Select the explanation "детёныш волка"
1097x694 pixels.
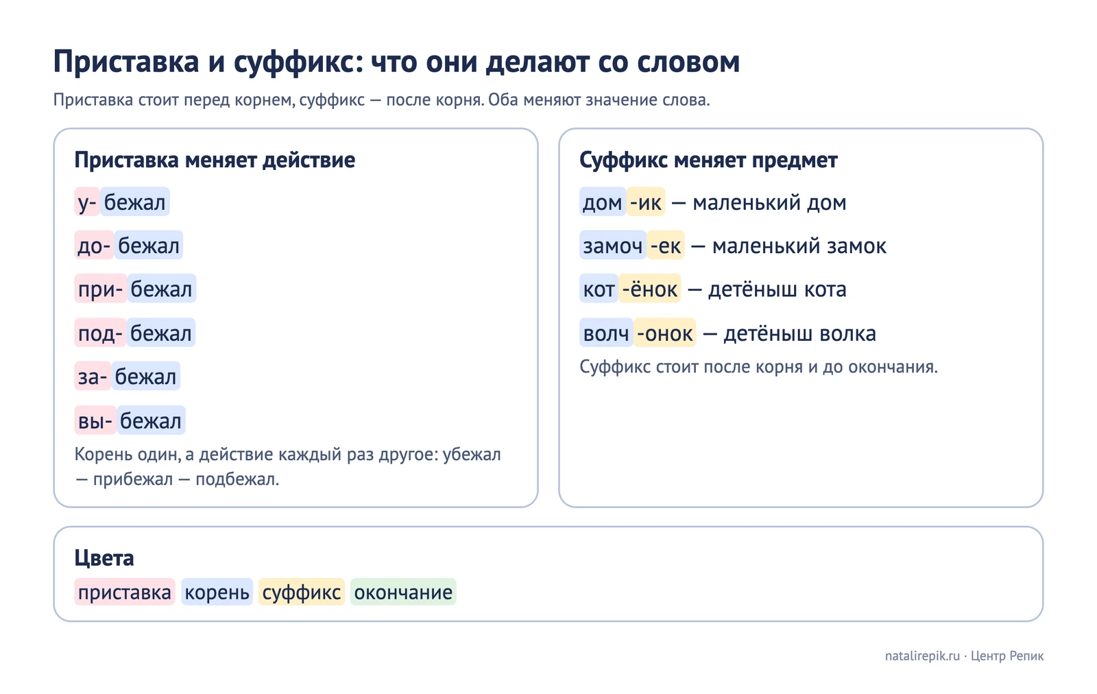[x=800, y=334]
